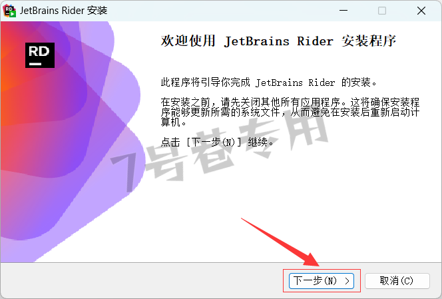Screen dimensions: 442x299
Task: Click the line 此程序将引导你完成 JetBrains Rider 的安装
Action: [269, 83]
